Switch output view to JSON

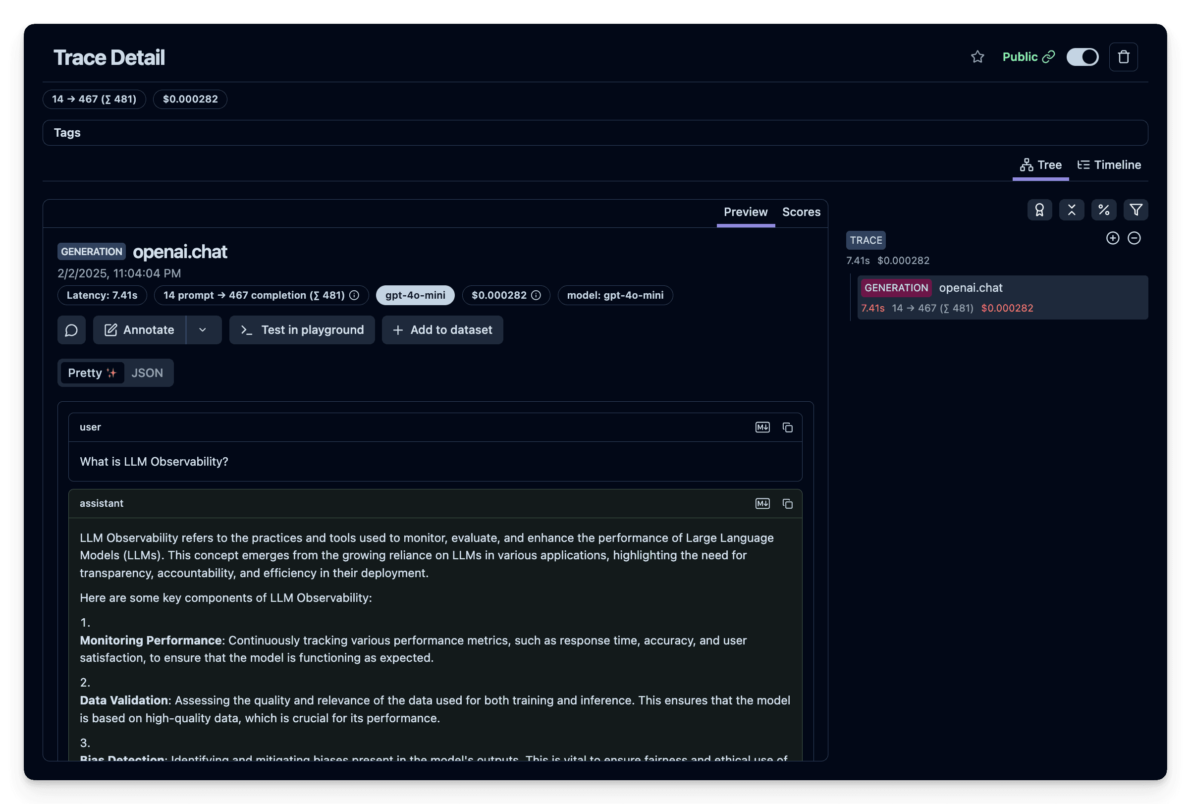(x=147, y=373)
